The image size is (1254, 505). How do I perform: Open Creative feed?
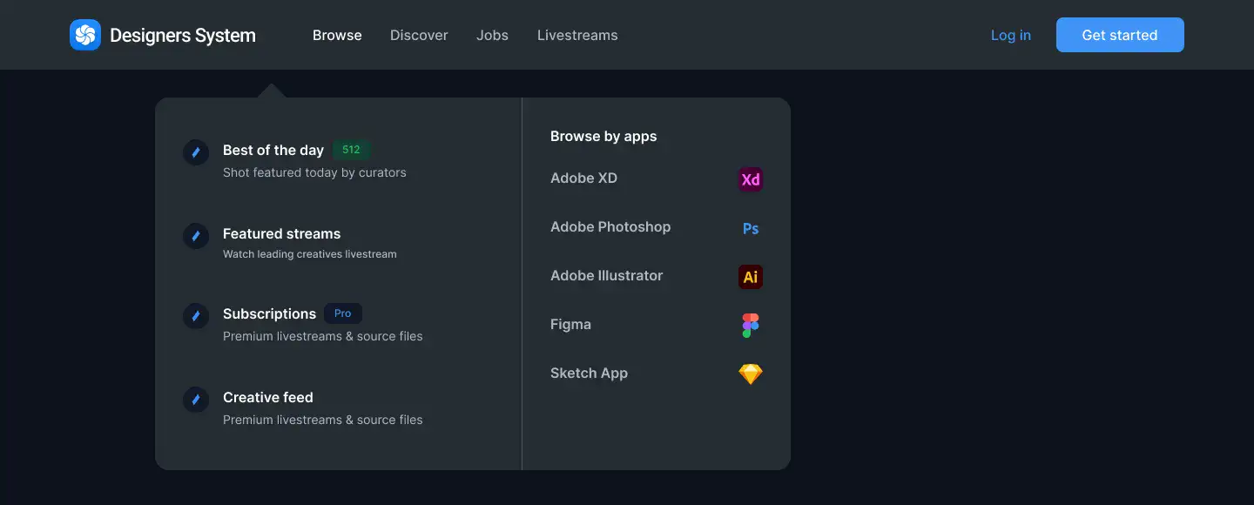(268, 397)
